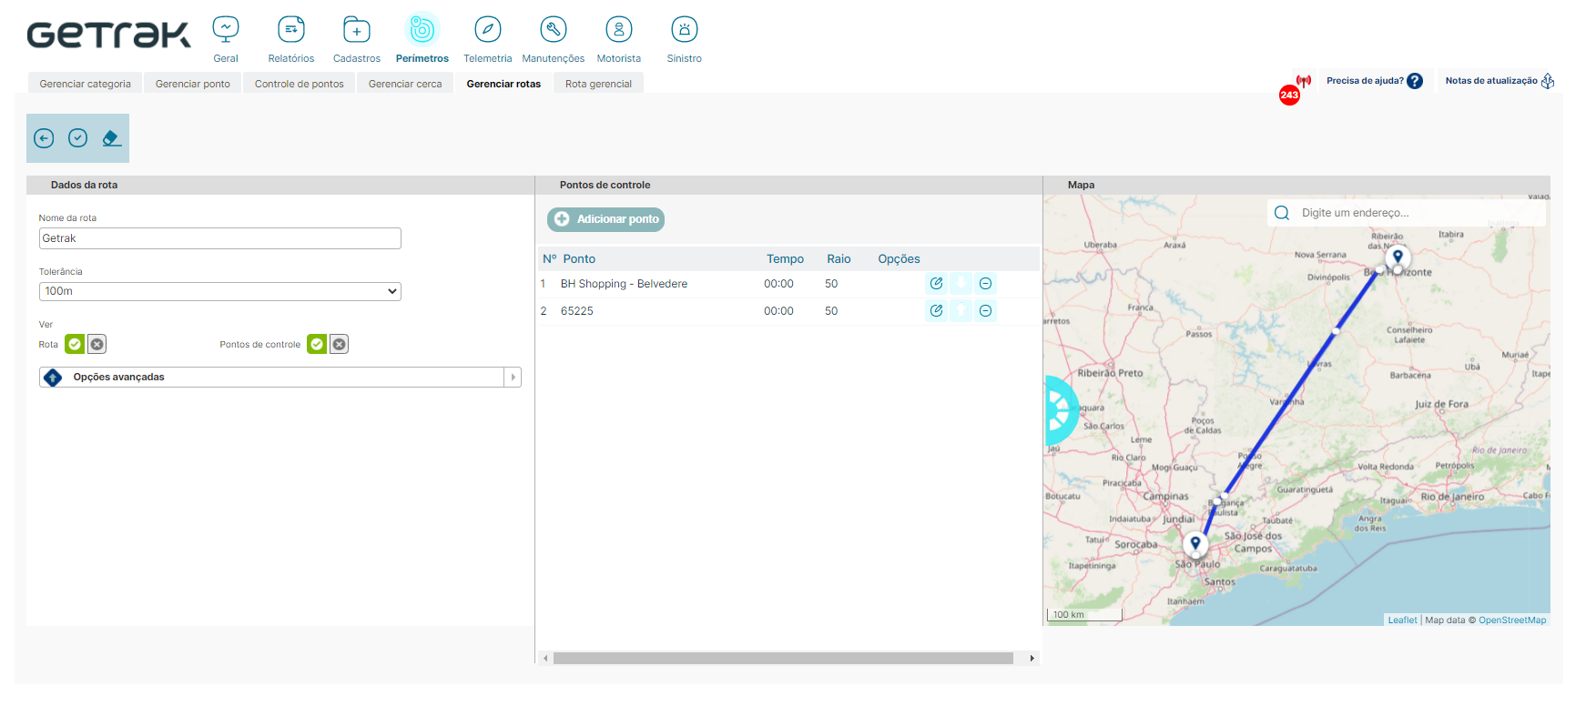Screen dimensions: 1596x706
Task: Remove the 65225 control point
Action: (985, 311)
